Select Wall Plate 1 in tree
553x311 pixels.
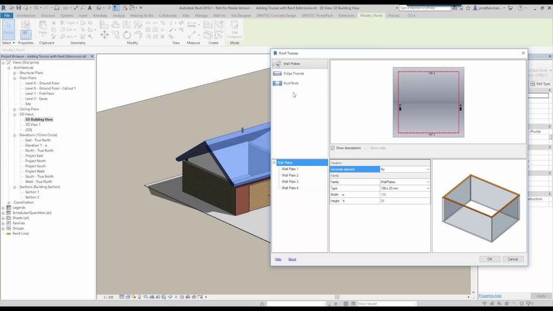(x=290, y=169)
